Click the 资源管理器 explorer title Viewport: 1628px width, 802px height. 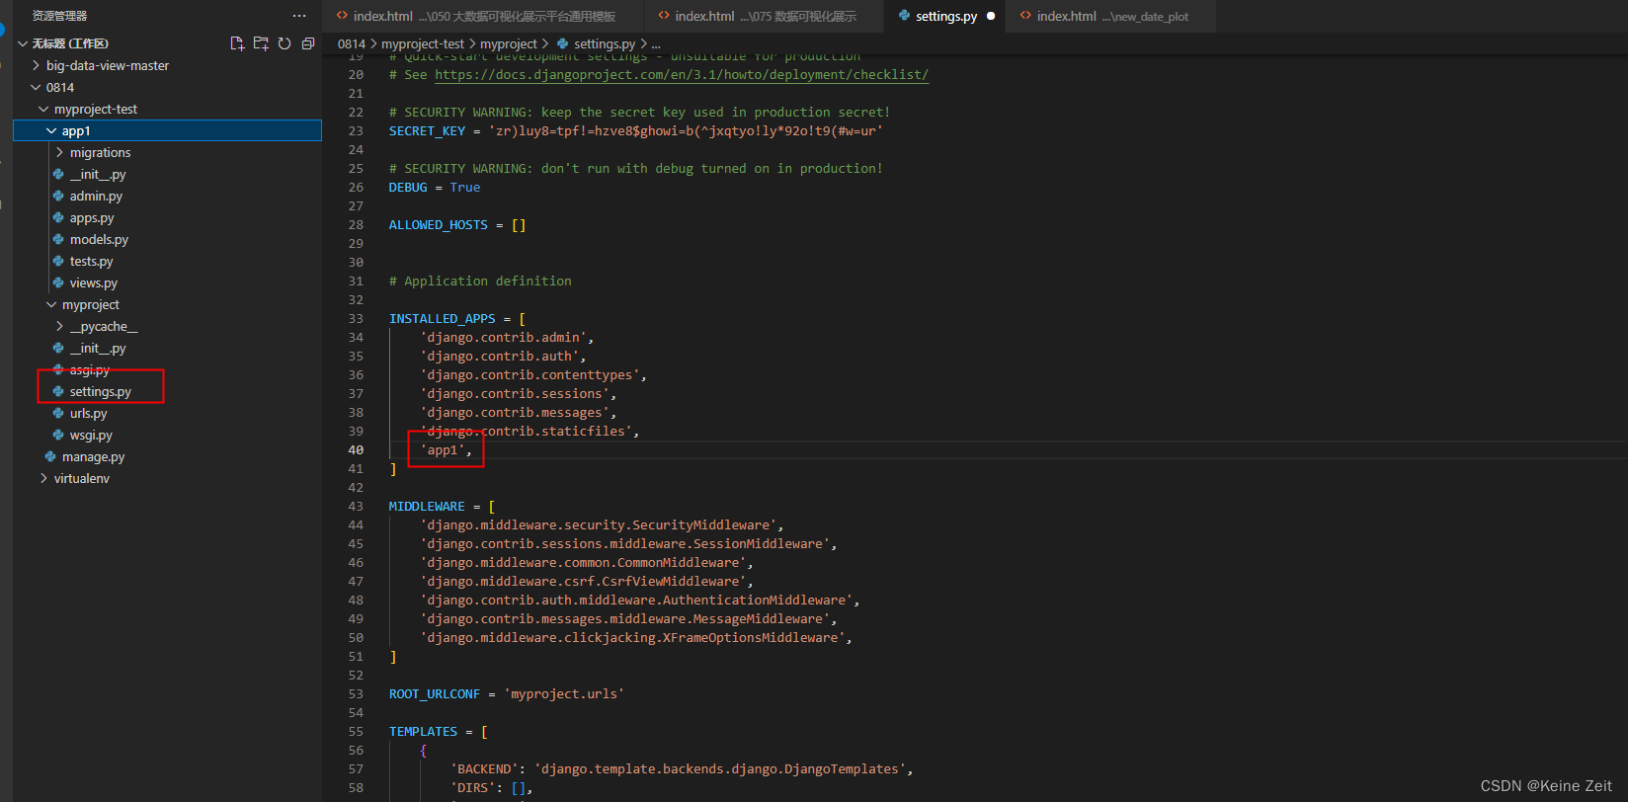tap(60, 16)
